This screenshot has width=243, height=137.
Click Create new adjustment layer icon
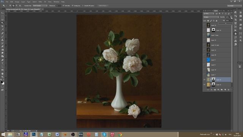pyautogui.click(x=218, y=90)
